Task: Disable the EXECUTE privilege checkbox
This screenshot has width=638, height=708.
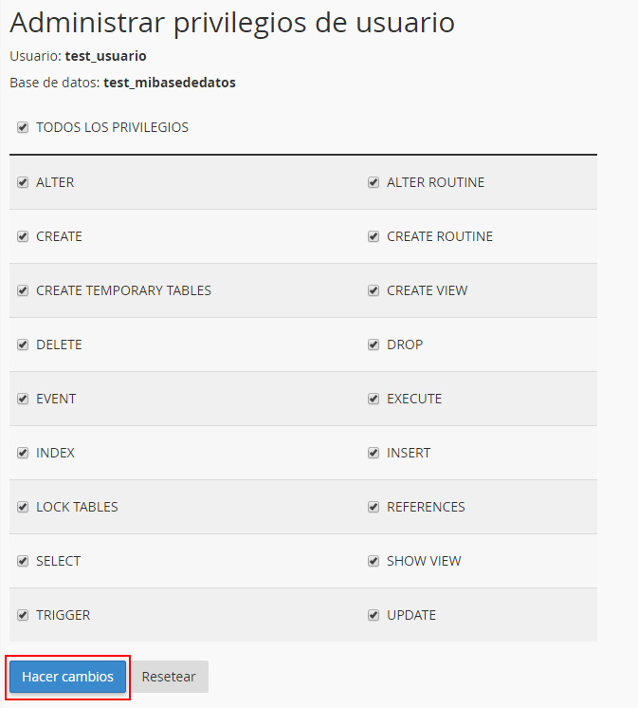Action: 374,399
